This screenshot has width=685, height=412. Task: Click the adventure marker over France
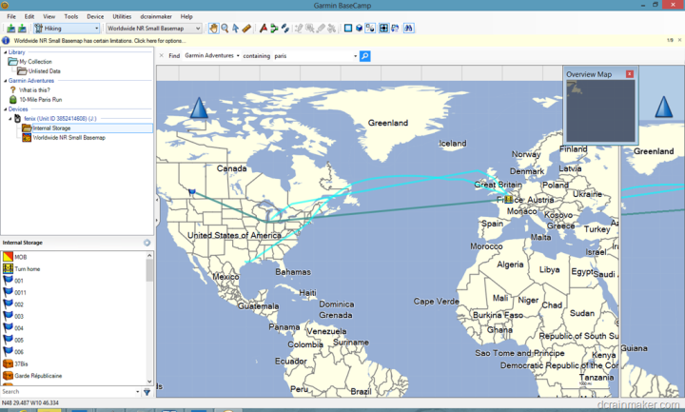(508, 200)
